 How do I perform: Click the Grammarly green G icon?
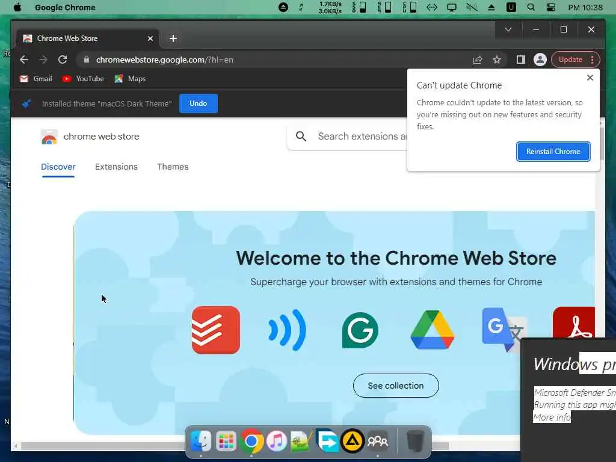click(360, 330)
